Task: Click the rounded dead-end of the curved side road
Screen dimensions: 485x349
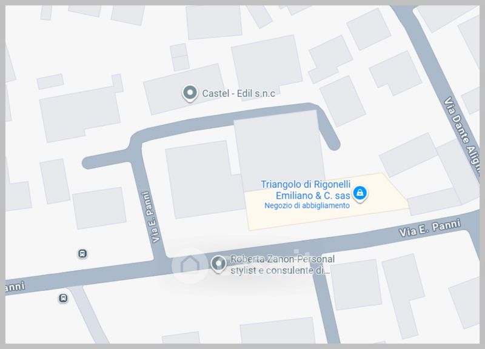Action: coord(334,144)
